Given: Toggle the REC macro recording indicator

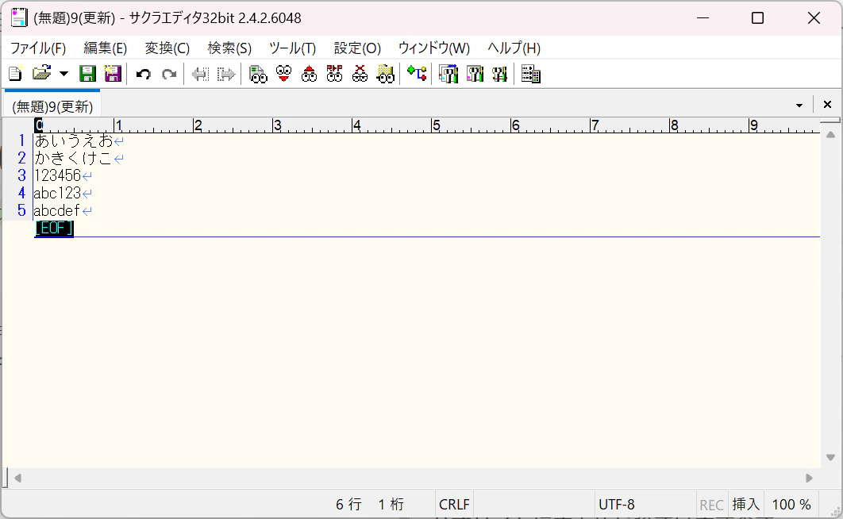Looking at the screenshot, I should 711,505.
